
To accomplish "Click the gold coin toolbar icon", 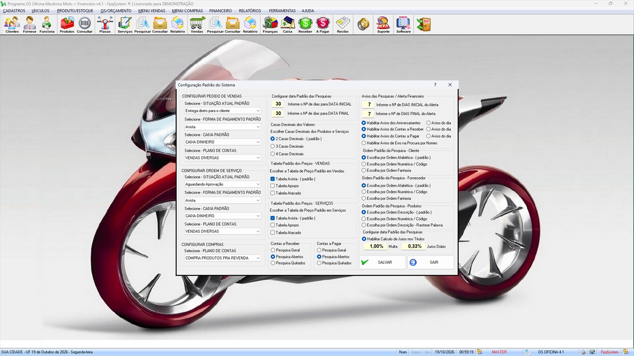I will (x=363, y=25).
